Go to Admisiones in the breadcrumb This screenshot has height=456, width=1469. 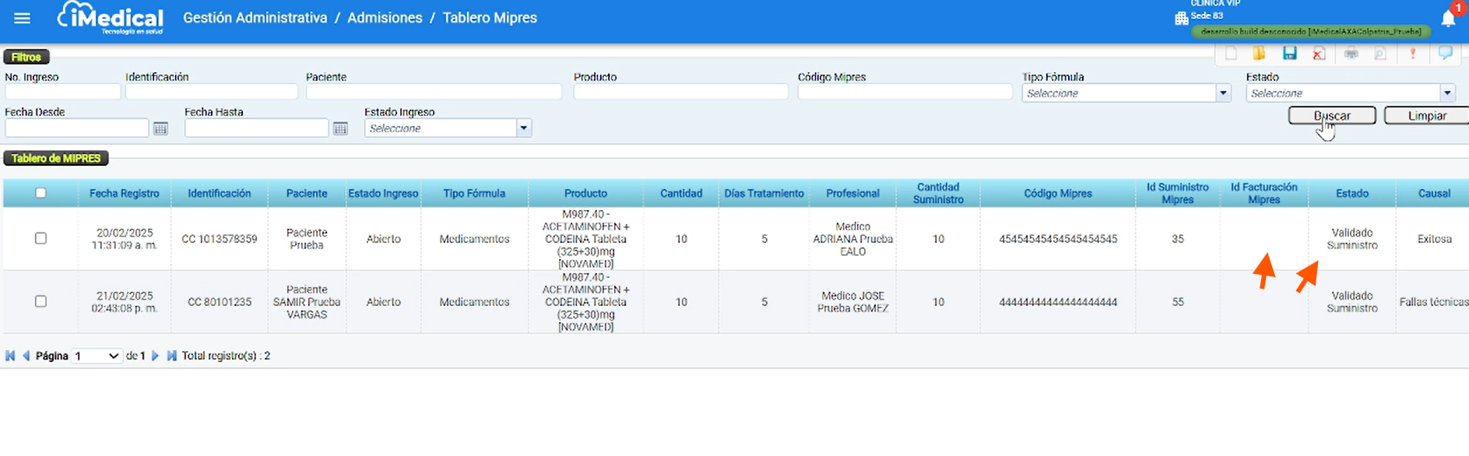point(385,18)
